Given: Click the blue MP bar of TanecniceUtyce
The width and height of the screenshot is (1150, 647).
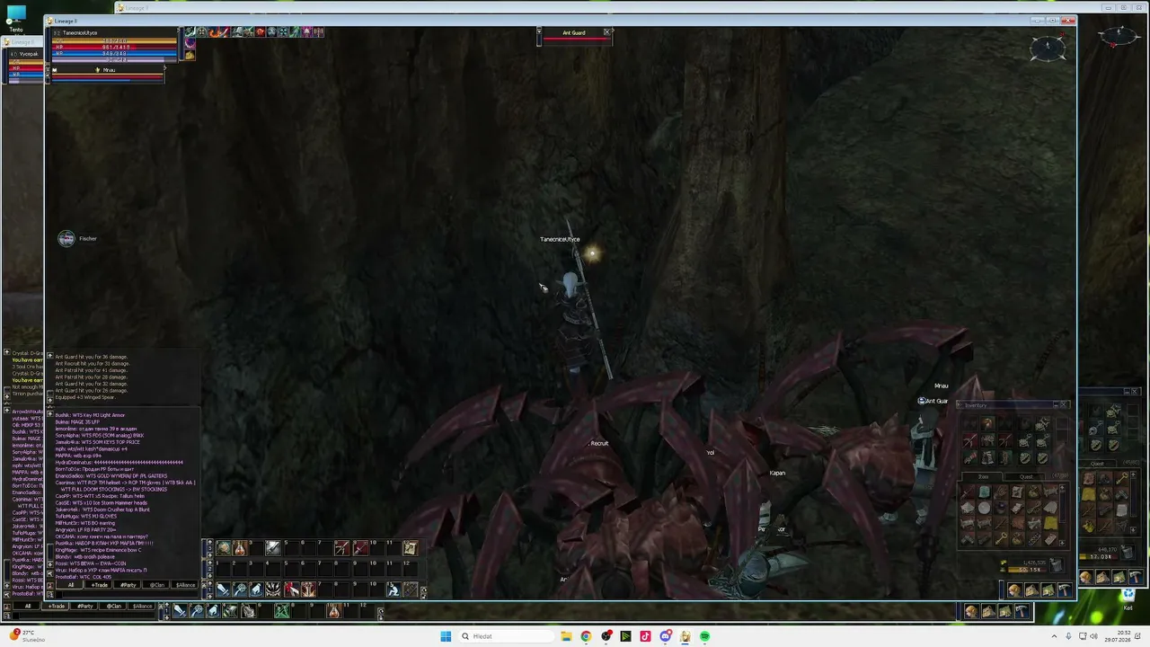Looking at the screenshot, I should [x=114, y=53].
